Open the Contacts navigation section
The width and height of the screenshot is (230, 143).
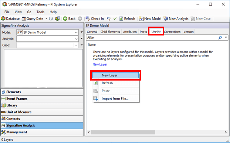click(x=42, y=119)
